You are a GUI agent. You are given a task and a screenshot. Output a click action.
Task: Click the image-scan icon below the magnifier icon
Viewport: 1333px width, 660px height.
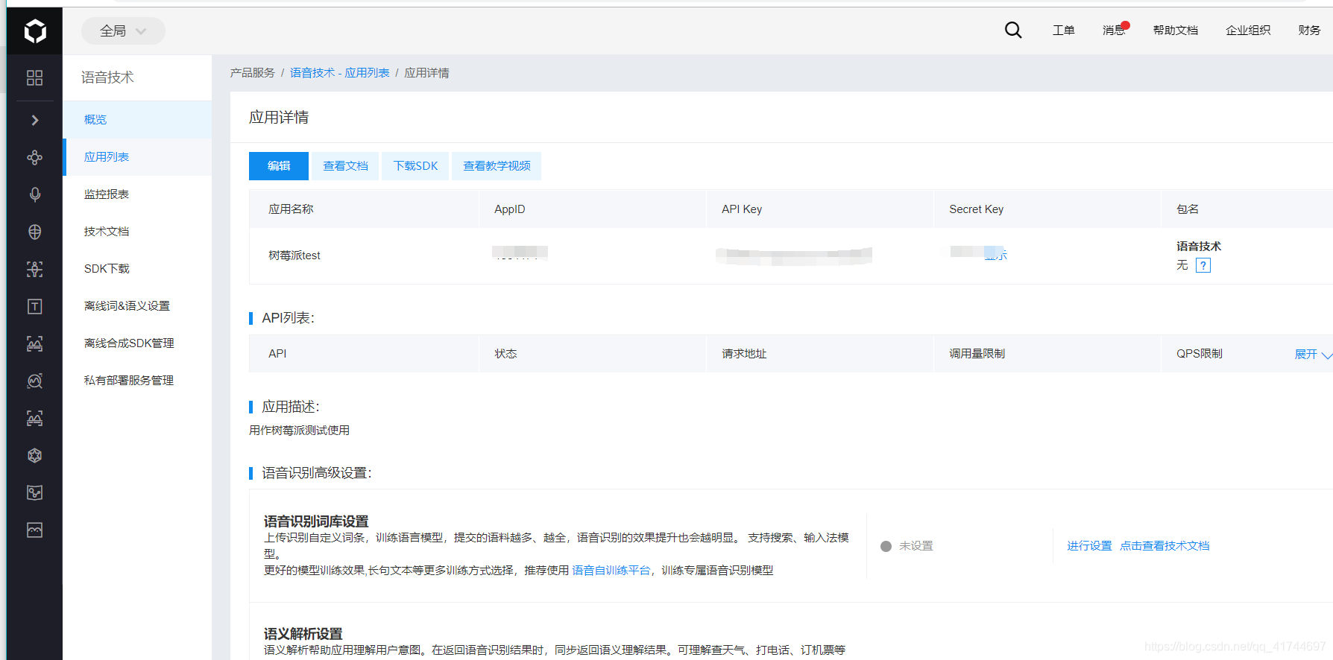(x=34, y=418)
